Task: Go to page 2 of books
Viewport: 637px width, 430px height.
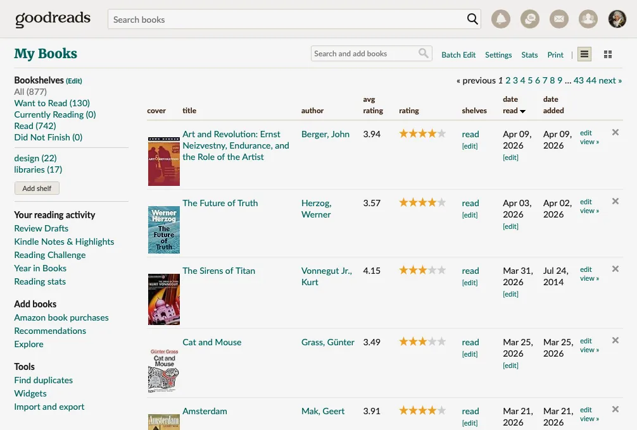Action: (x=508, y=80)
